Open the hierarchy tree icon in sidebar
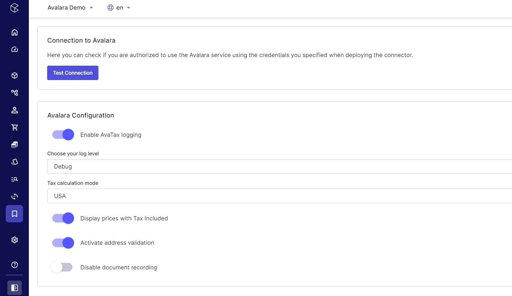The width and height of the screenshot is (512, 296). click(x=14, y=93)
